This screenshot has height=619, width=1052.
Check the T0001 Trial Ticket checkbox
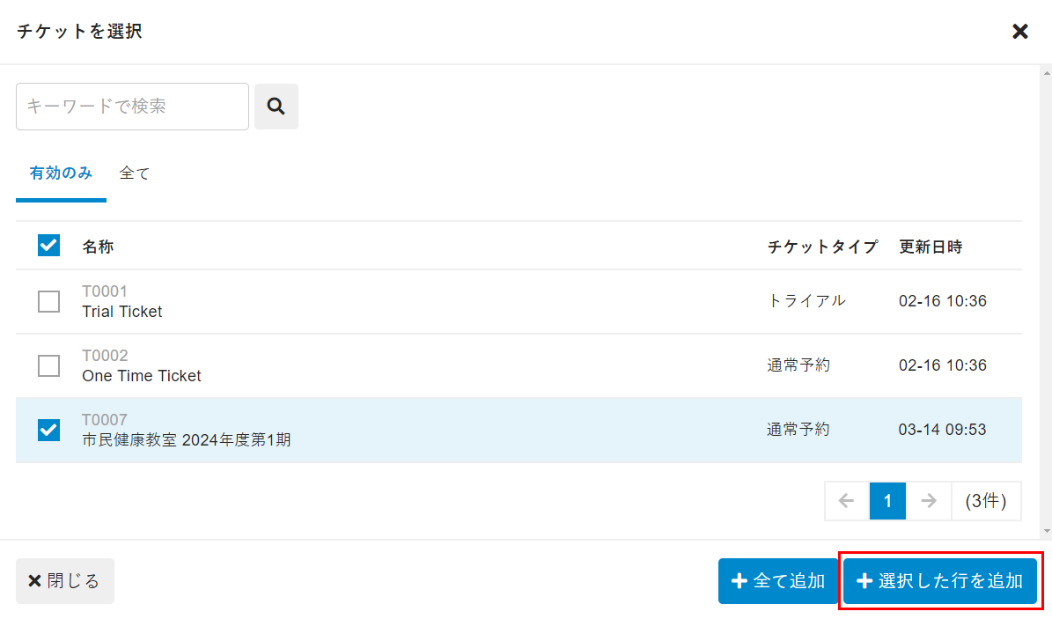pyautogui.click(x=49, y=301)
